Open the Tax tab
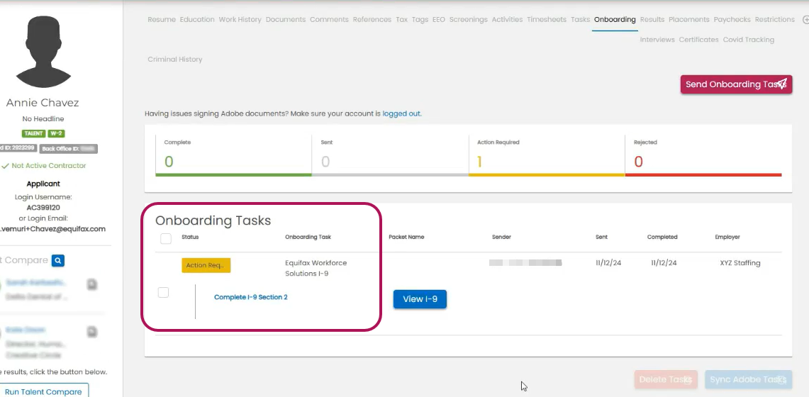This screenshot has height=397, width=809. tap(401, 20)
